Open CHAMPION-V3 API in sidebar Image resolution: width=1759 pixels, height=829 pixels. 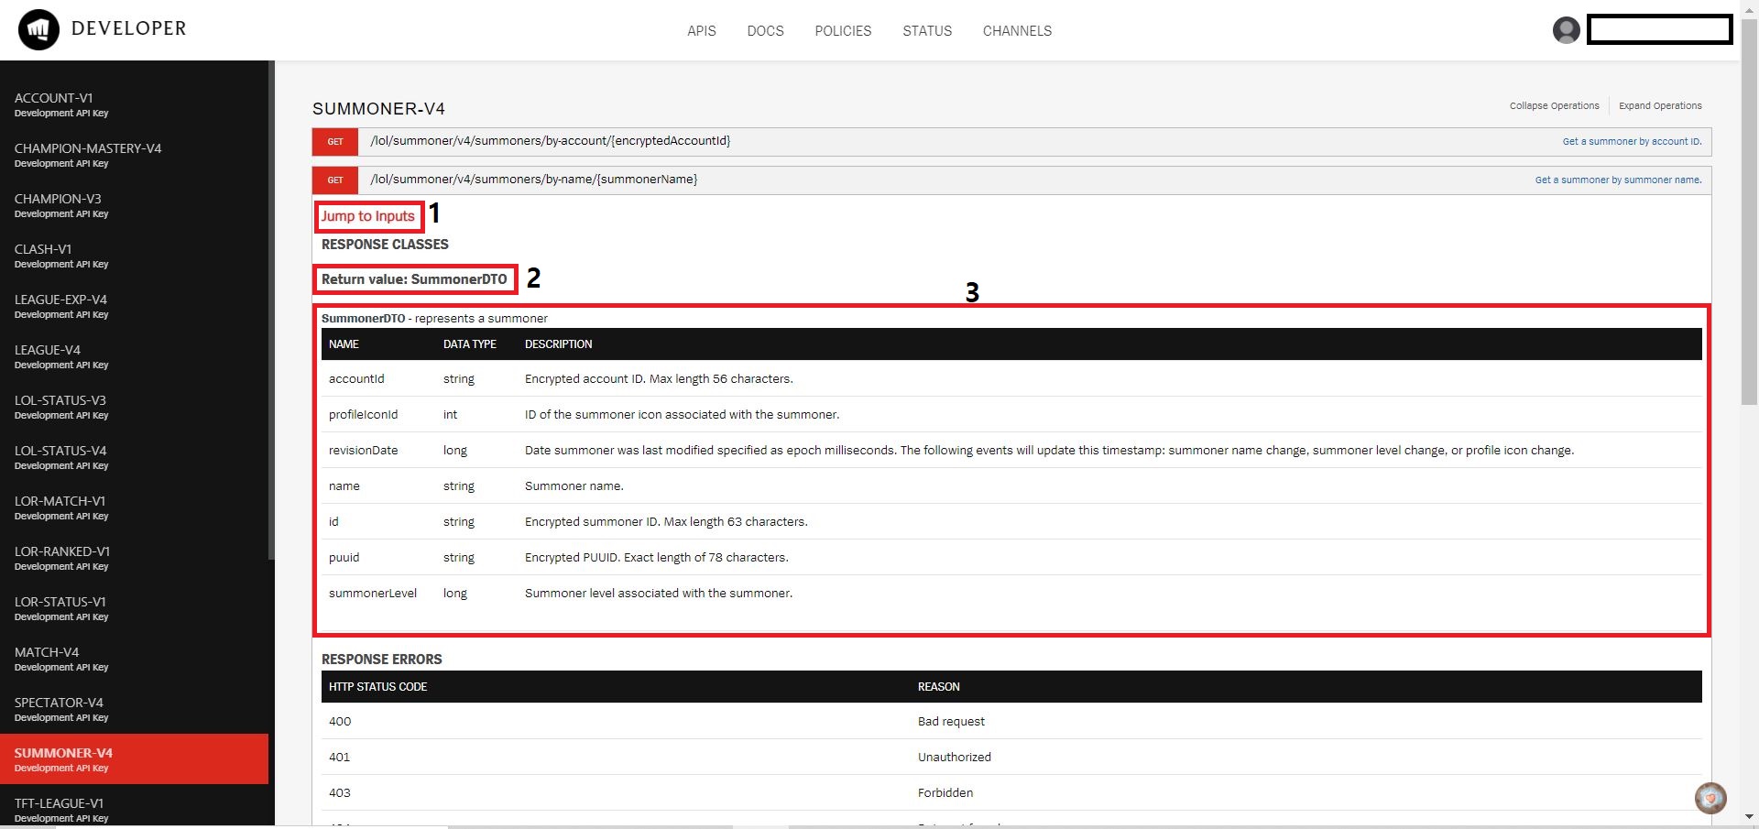pyautogui.click(x=134, y=205)
